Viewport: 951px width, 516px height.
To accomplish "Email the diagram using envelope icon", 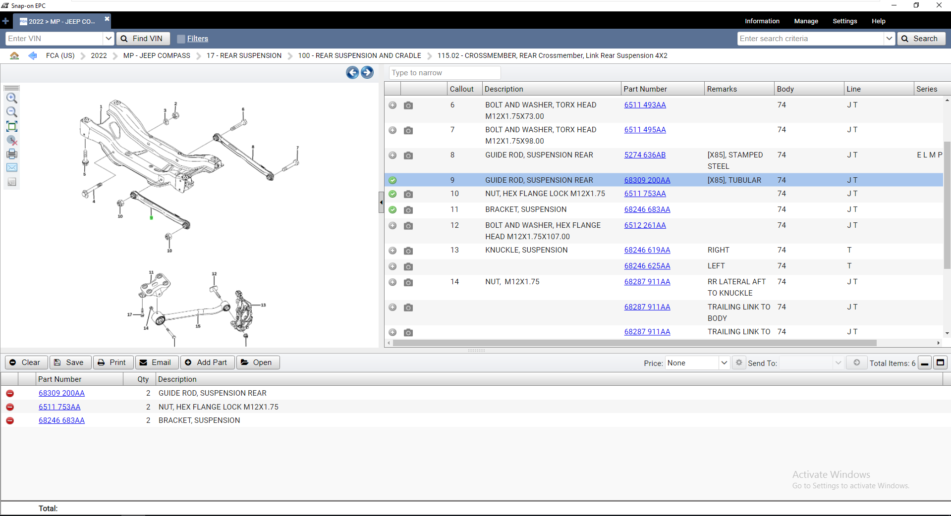I will (x=12, y=168).
